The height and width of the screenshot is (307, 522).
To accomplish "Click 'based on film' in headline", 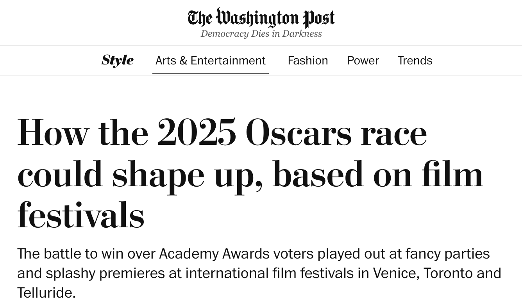I will point(378,175).
